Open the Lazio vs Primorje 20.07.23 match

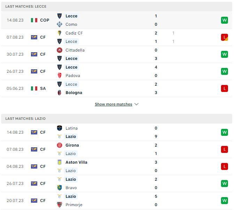117,201
